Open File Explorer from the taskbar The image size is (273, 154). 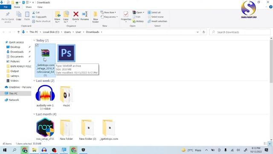pyautogui.click(x=34, y=150)
